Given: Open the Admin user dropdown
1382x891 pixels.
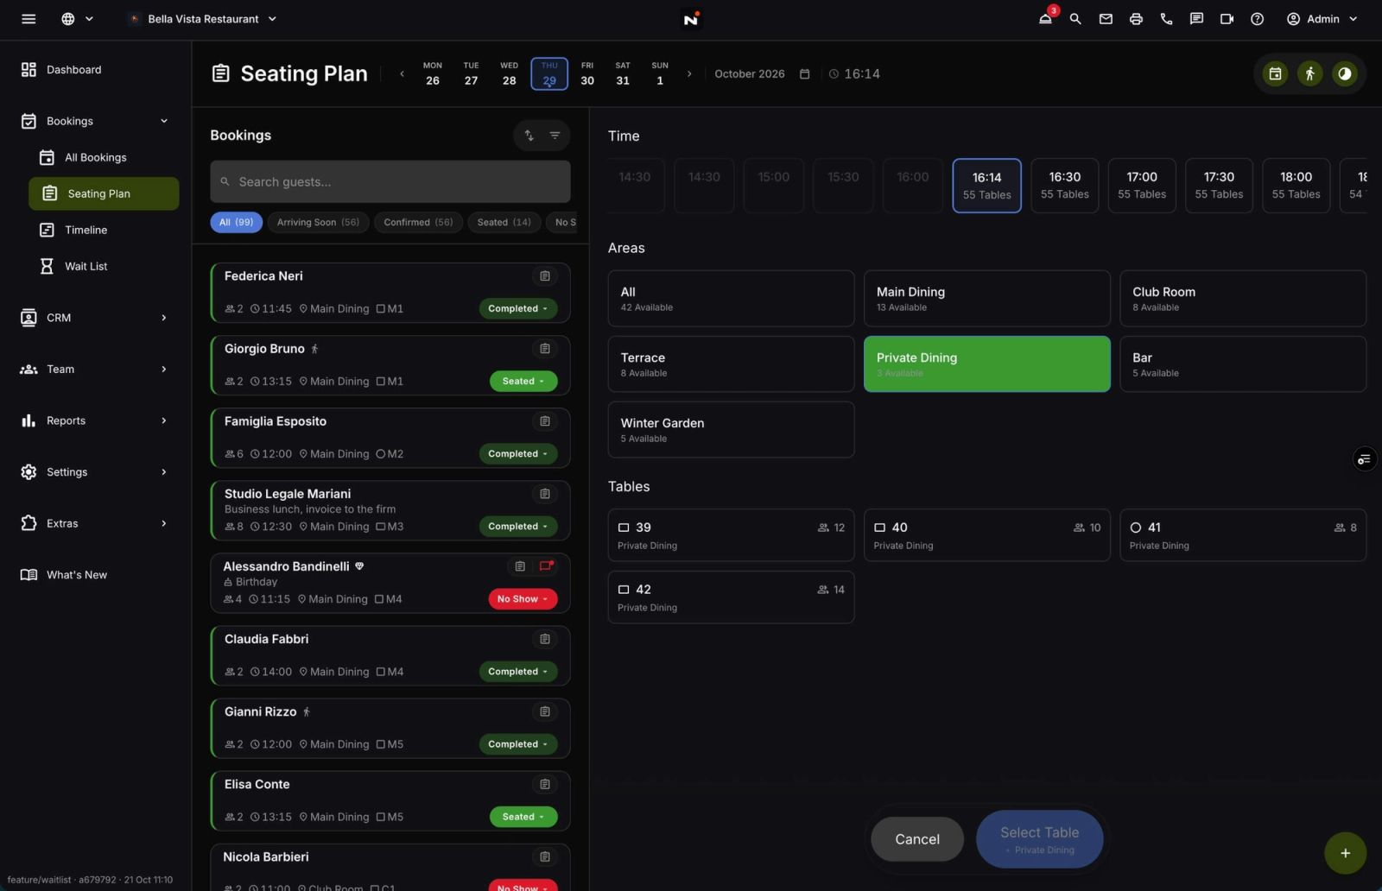Looking at the screenshot, I should [1322, 19].
